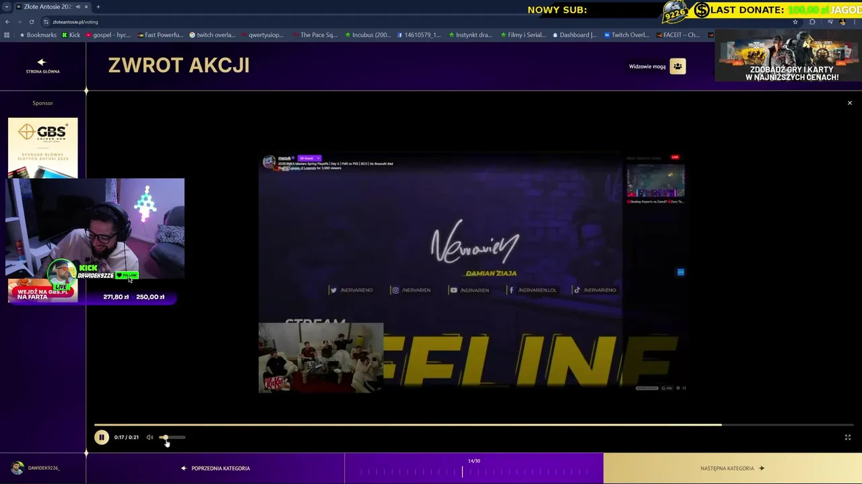The width and height of the screenshot is (862, 484).
Task: Open the twitch overla... bookmark
Action: (213, 35)
